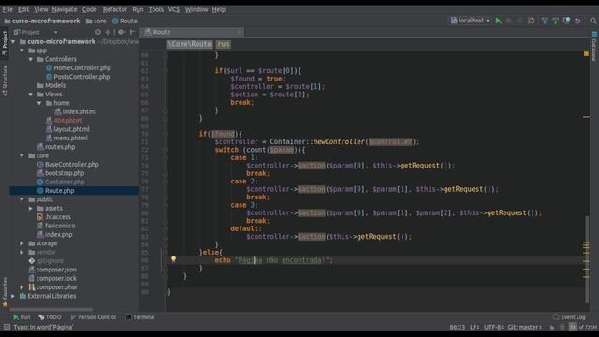Click the scroll-from-source target icon
This screenshot has width=599, height=337.
98,32
